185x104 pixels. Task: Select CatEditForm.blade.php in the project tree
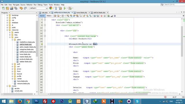coord(27,42)
